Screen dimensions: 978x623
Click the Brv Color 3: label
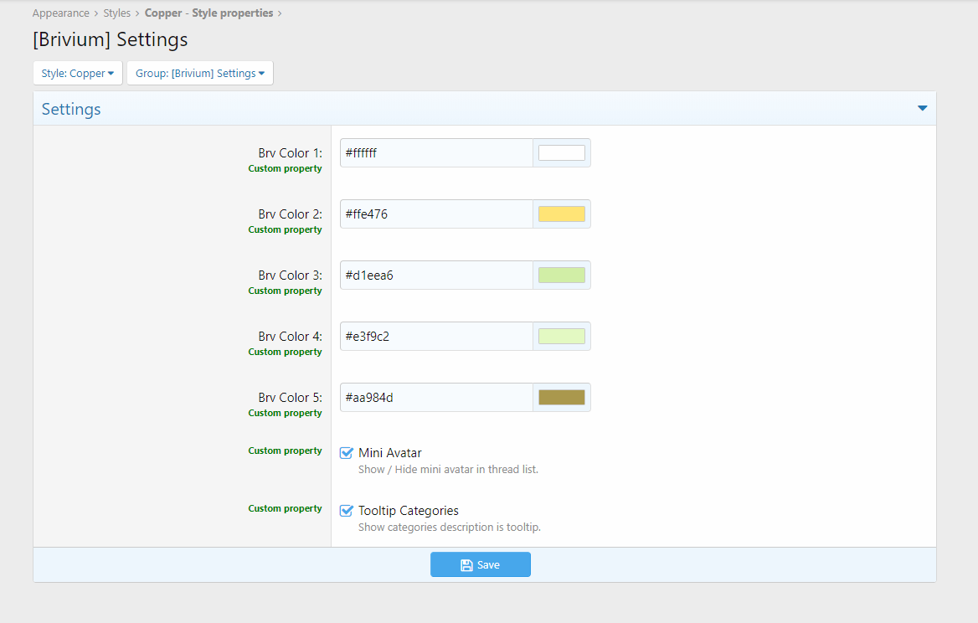(290, 275)
